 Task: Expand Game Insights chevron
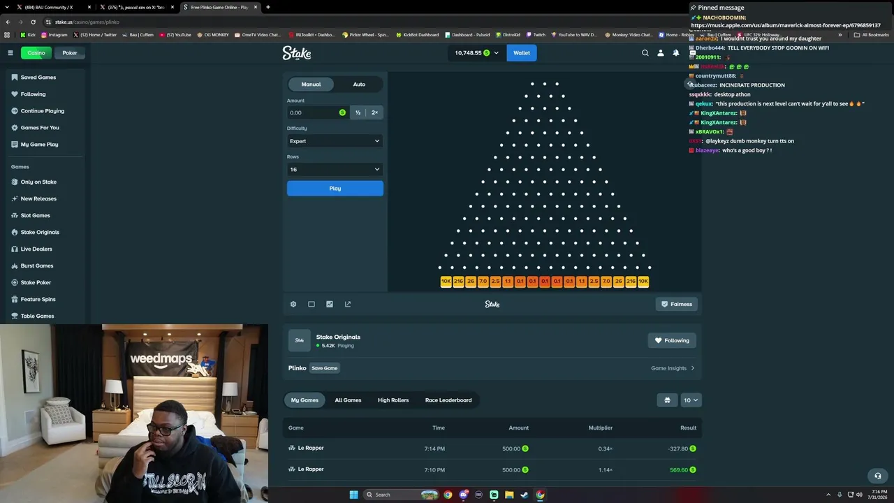[x=693, y=368]
